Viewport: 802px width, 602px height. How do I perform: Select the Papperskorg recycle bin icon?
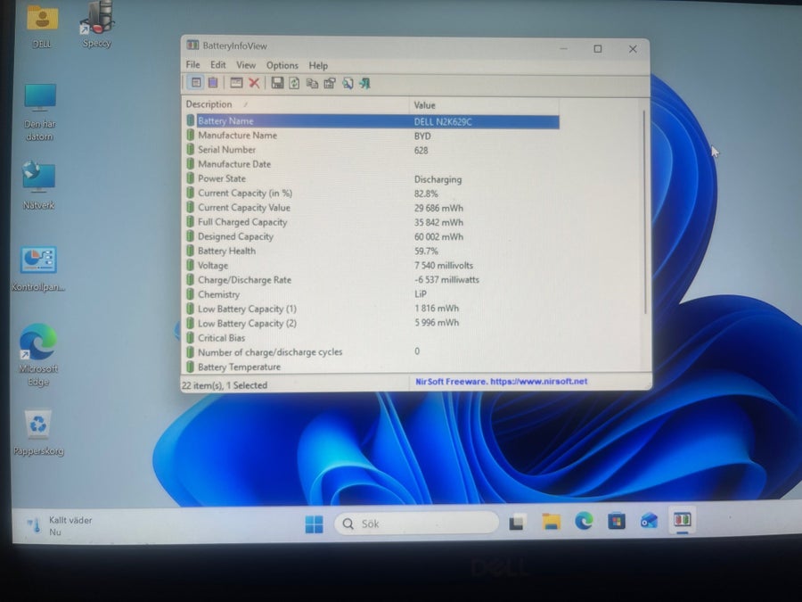[38, 433]
